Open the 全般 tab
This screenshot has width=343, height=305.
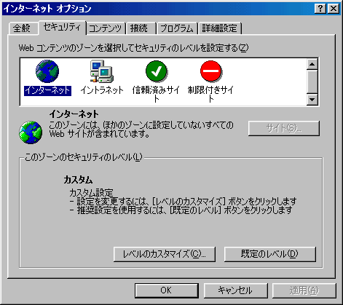point(22,28)
